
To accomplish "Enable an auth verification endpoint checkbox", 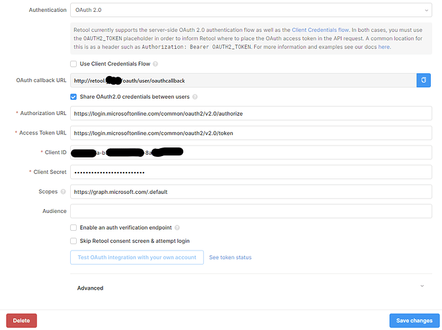I will [x=73, y=227].
